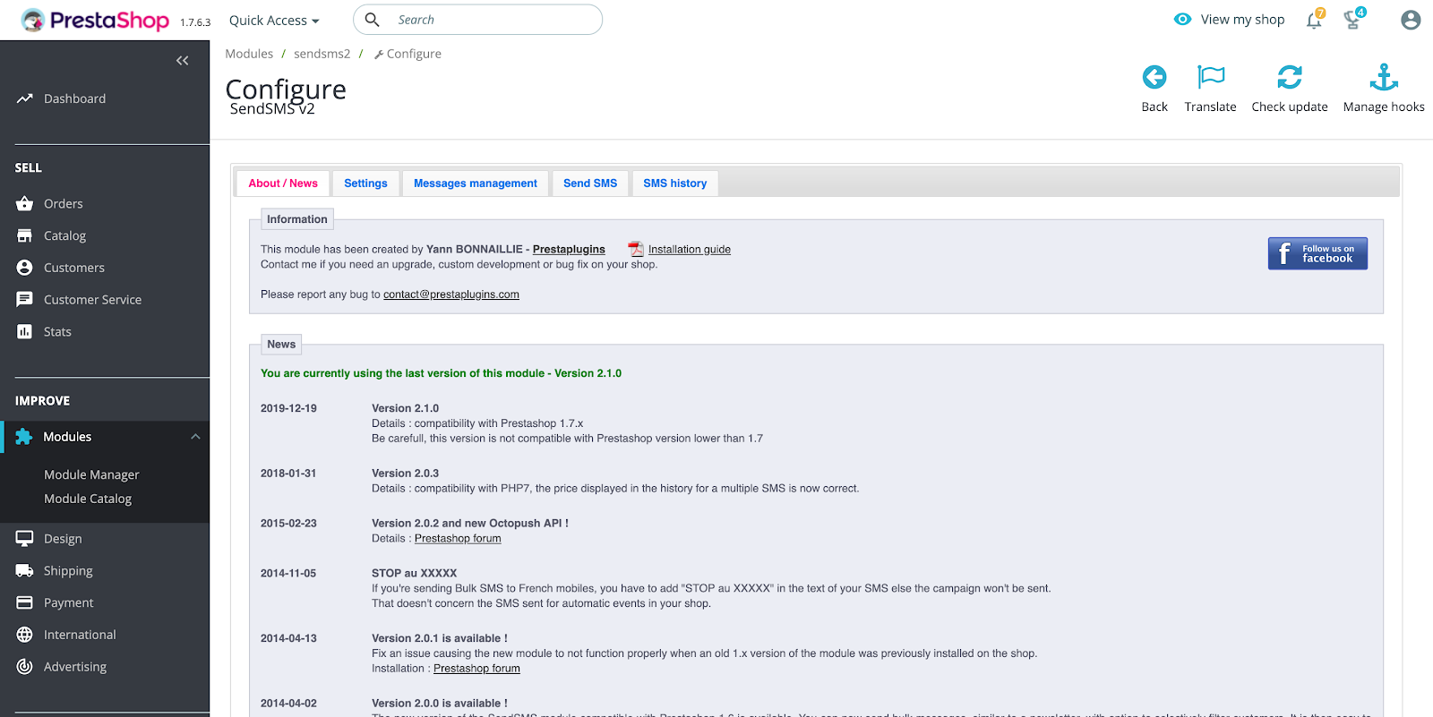Open the Settings tab
Image resolution: width=1433 pixels, height=717 pixels.
click(365, 184)
